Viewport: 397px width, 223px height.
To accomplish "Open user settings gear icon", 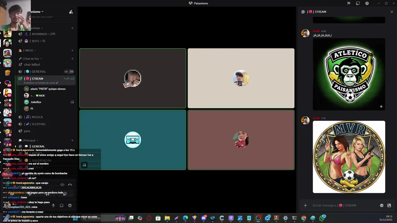I will 70,205.
